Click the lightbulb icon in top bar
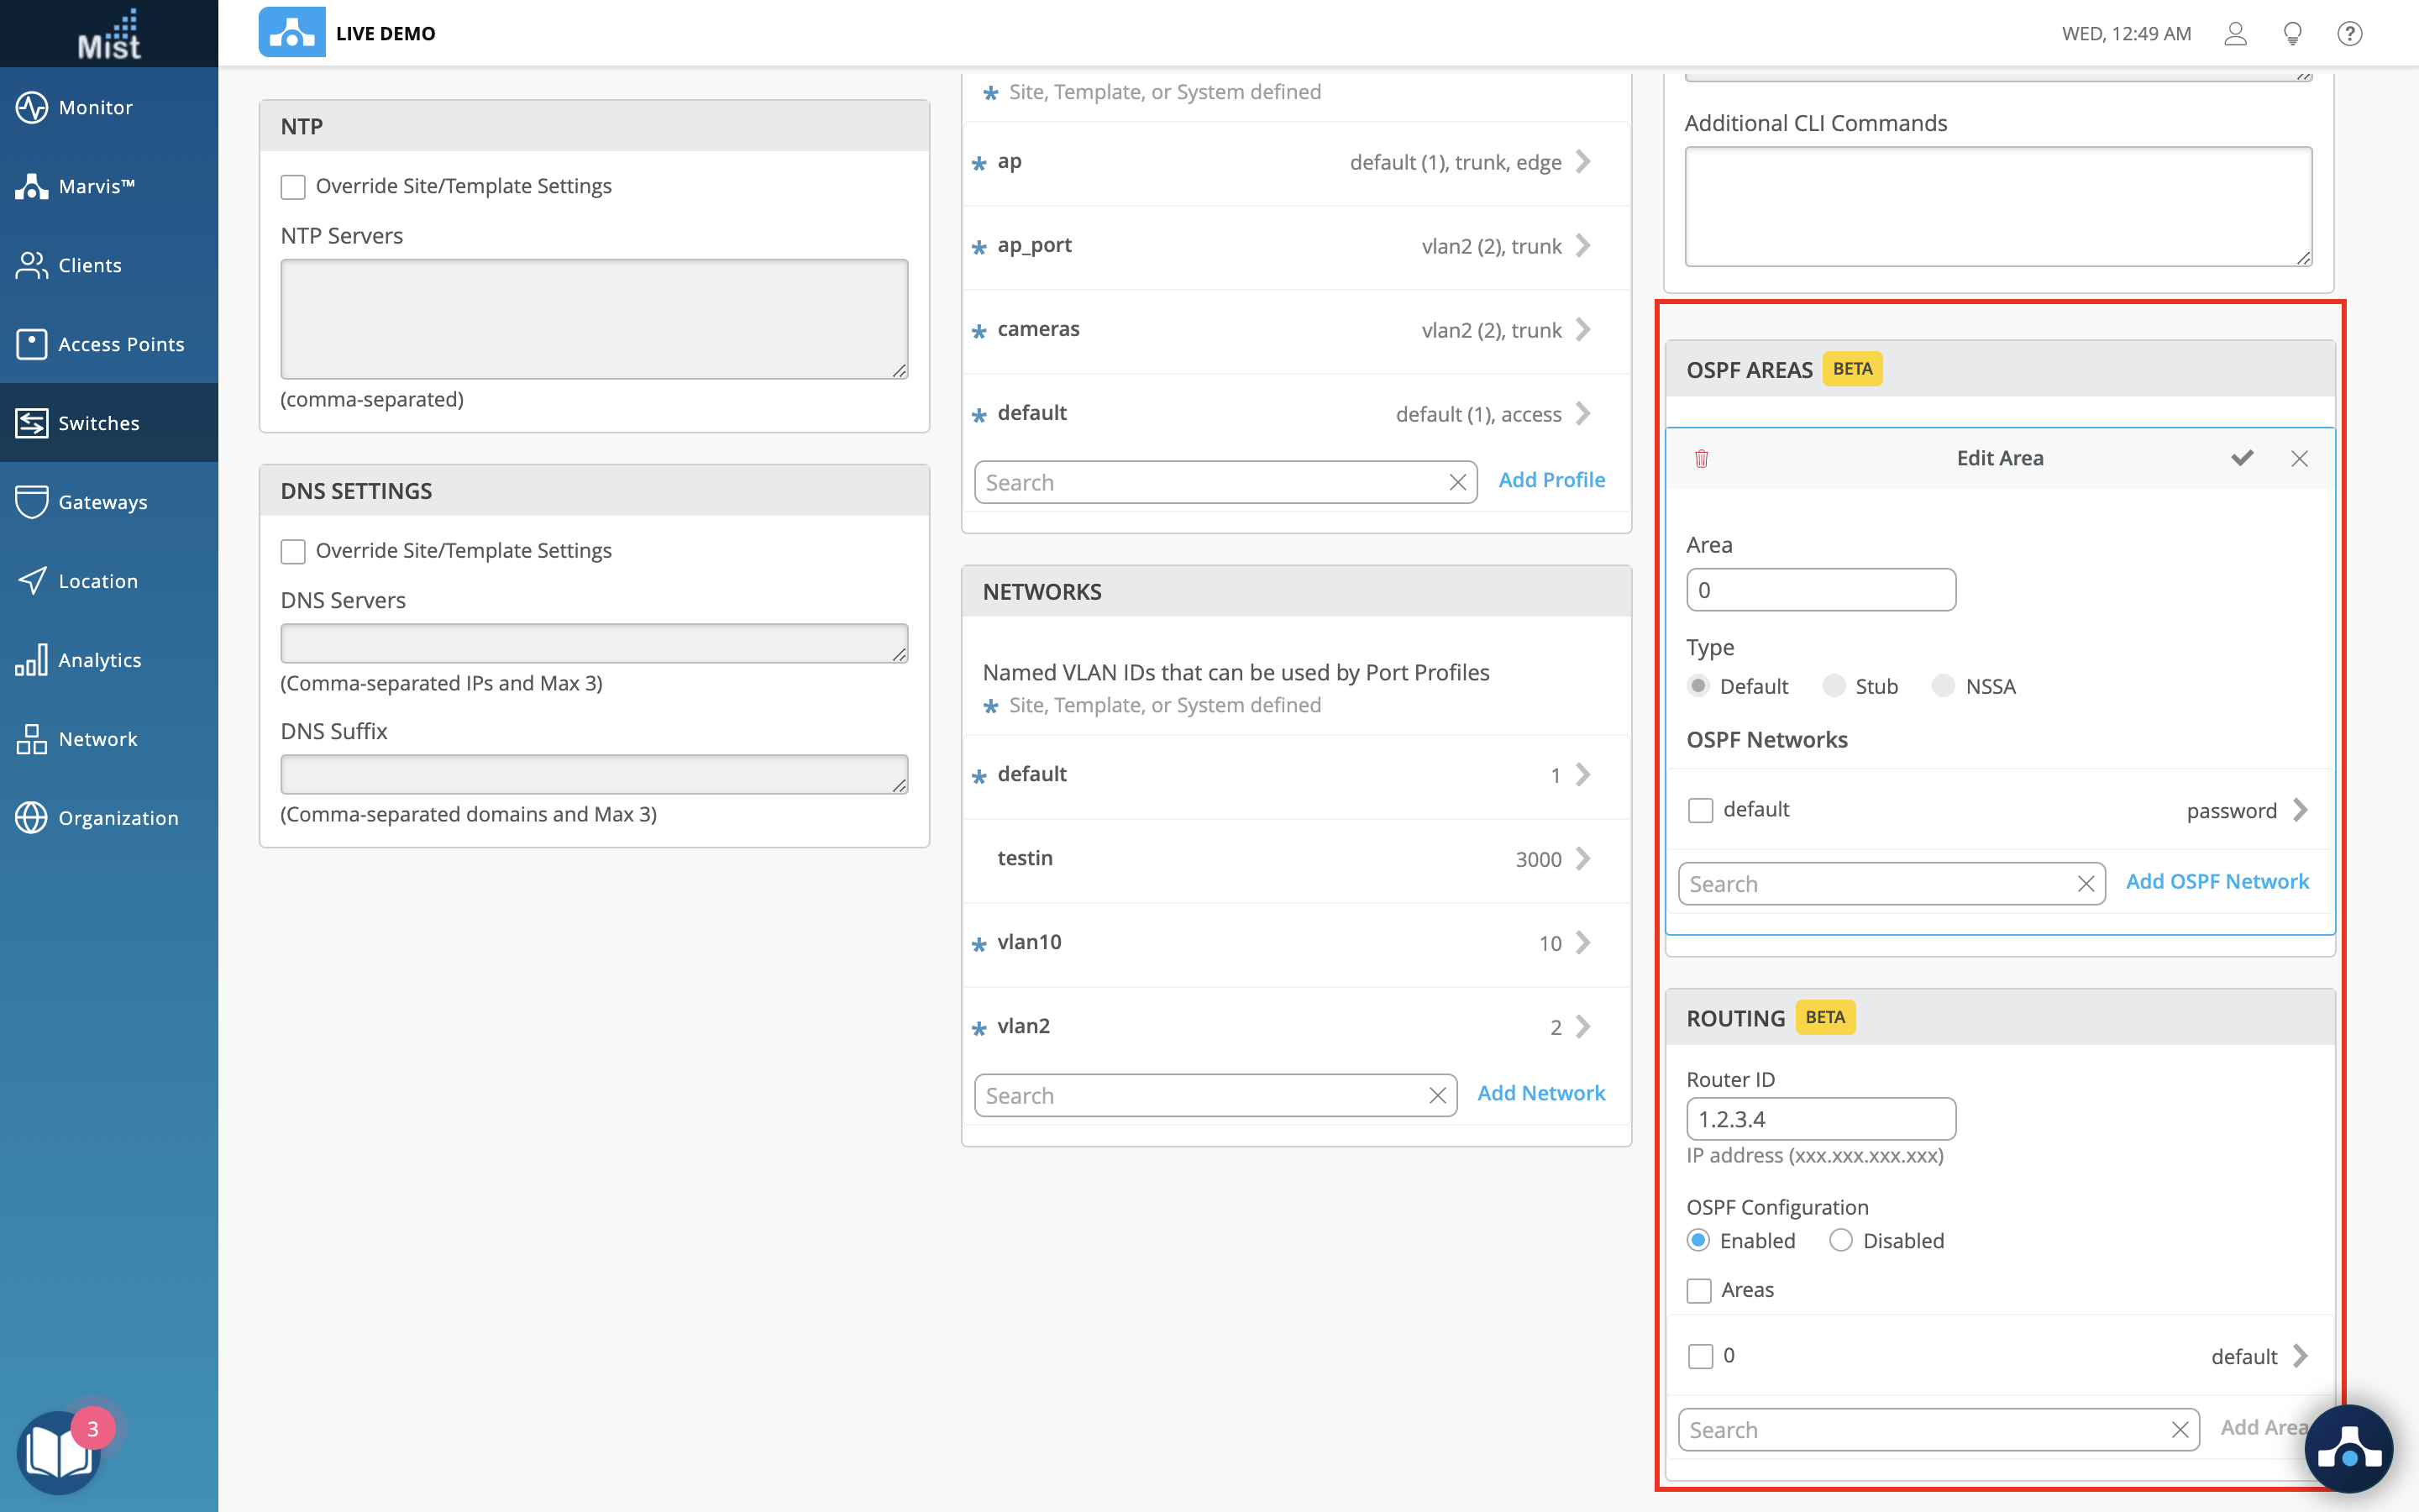 tap(2292, 34)
